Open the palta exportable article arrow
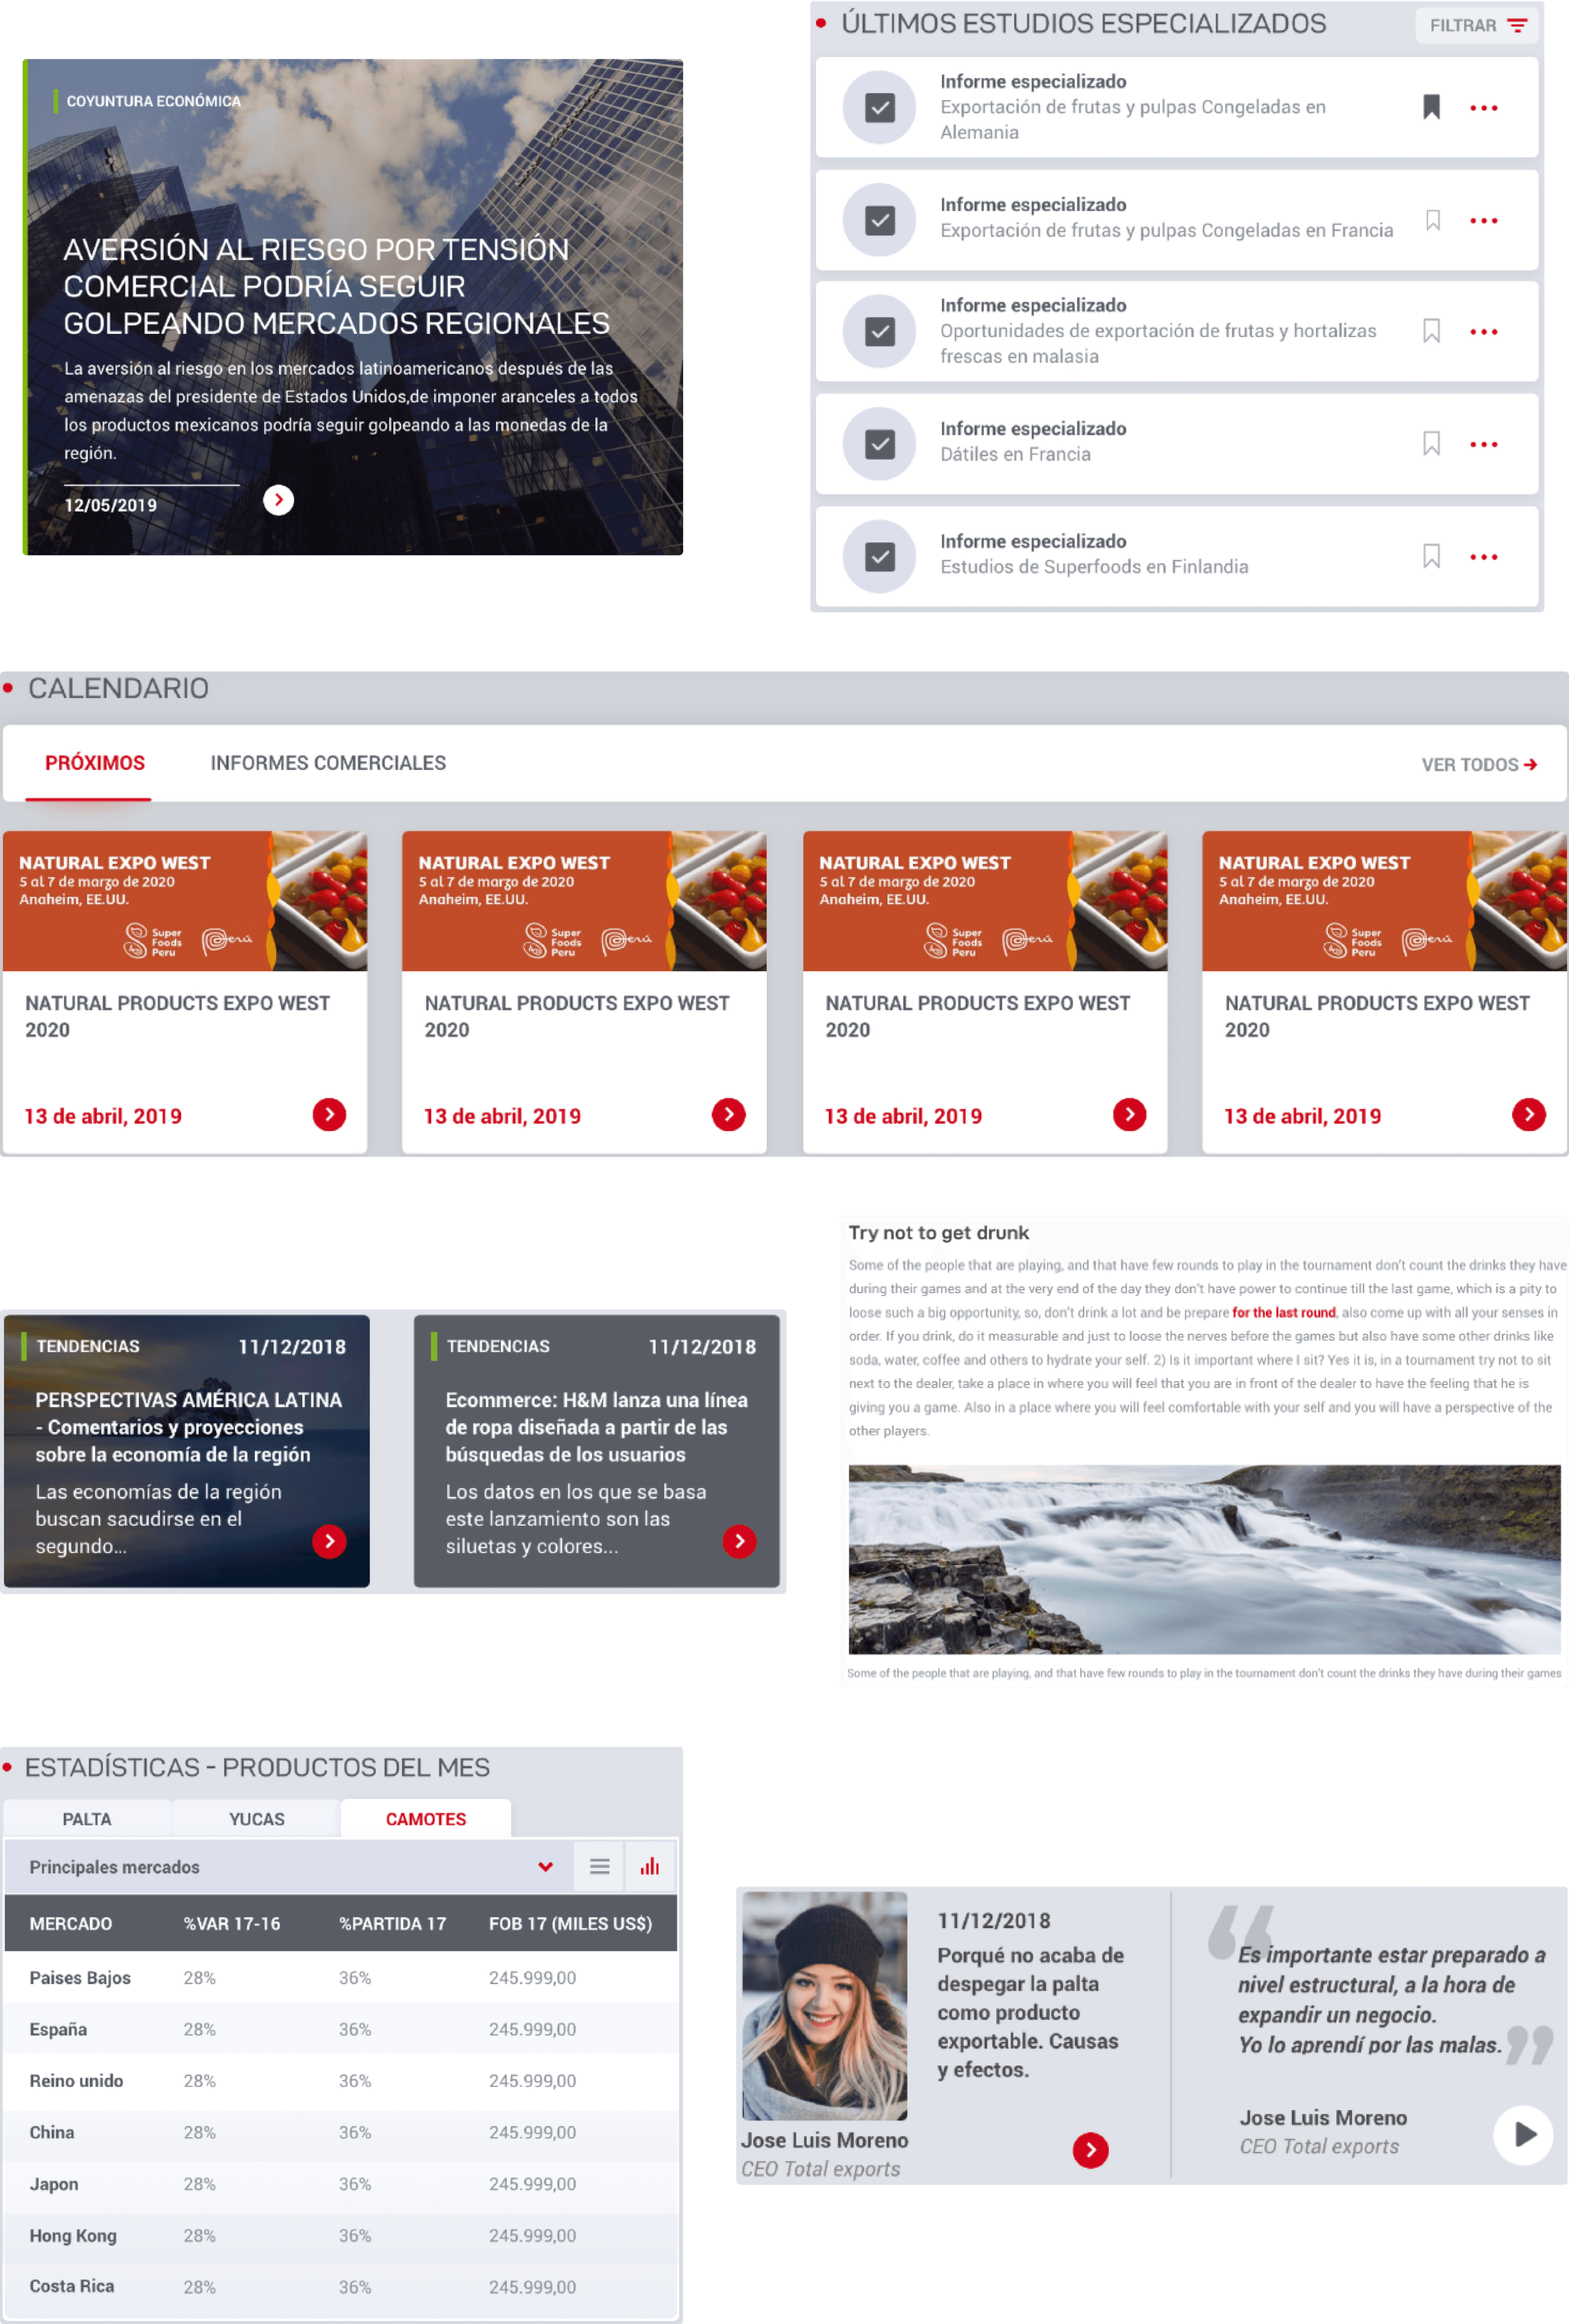The image size is (1569, 2324). [1090, 2150]
